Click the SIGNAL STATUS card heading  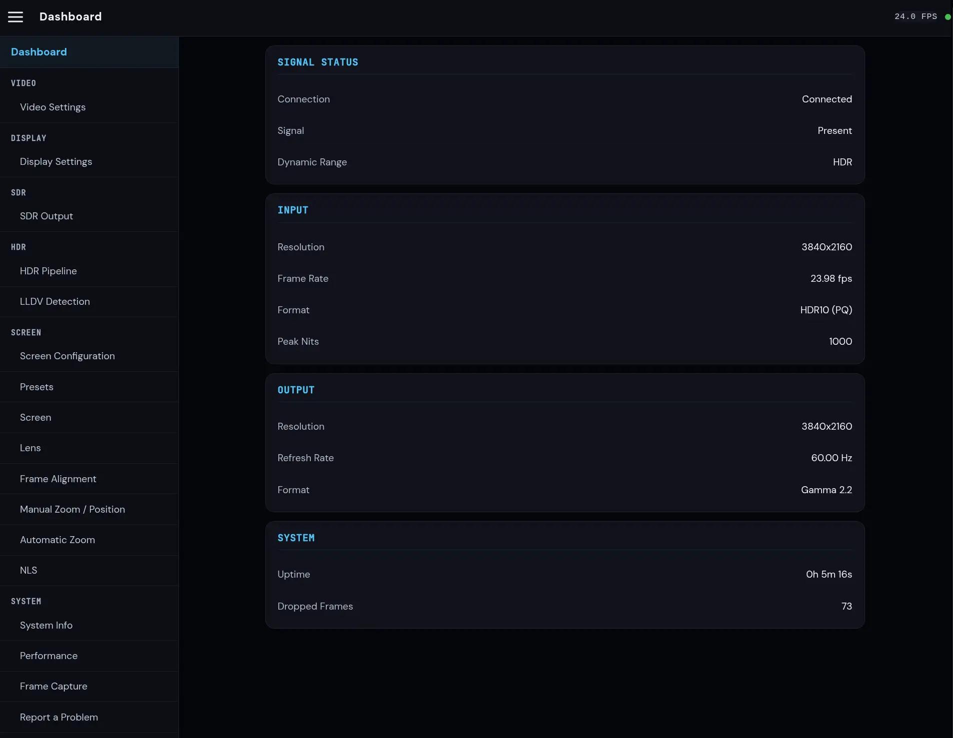pos(318,62)
